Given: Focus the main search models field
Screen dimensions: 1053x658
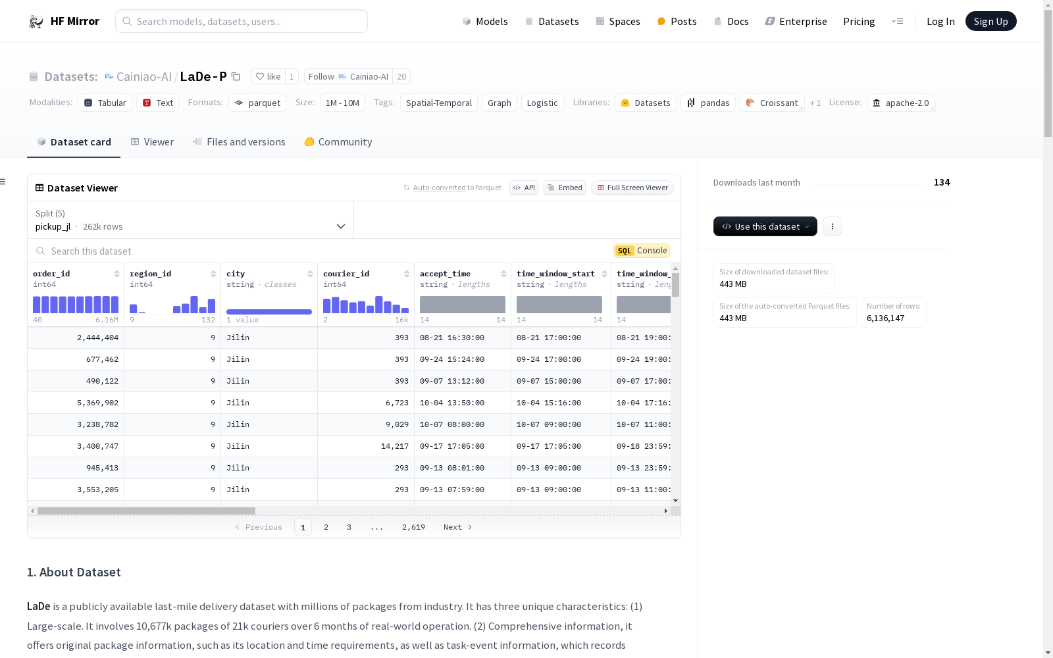Looking at the screenshot, I should pyautogui.click(x=242, y=21).
